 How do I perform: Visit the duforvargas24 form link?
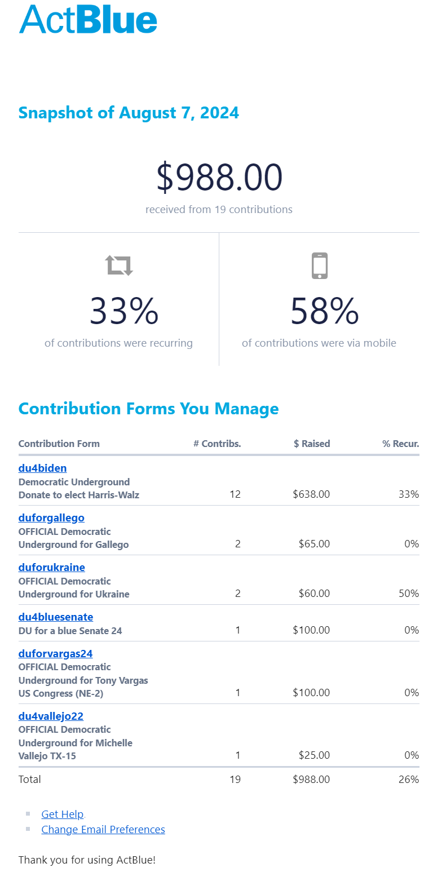coord(55,653)
